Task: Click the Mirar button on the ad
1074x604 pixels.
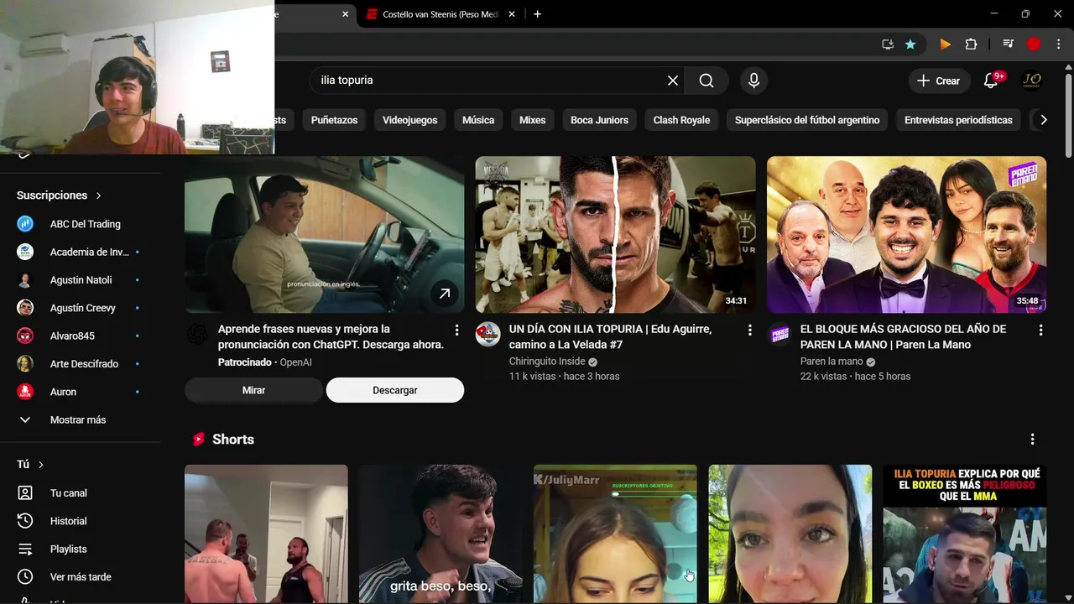Action: coord(253,390)
